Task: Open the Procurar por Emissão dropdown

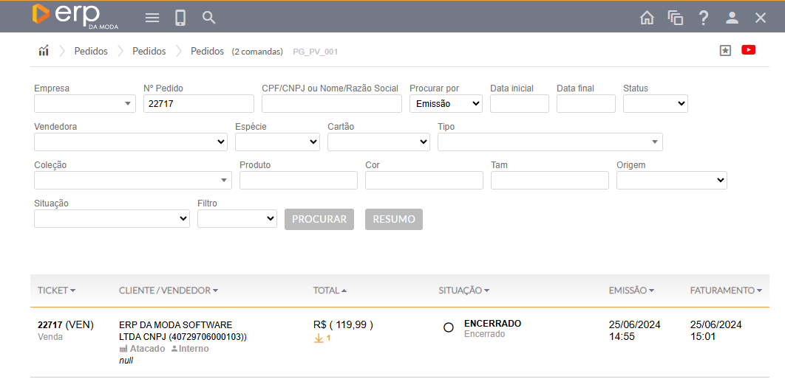Action: [x=446, y=104]
